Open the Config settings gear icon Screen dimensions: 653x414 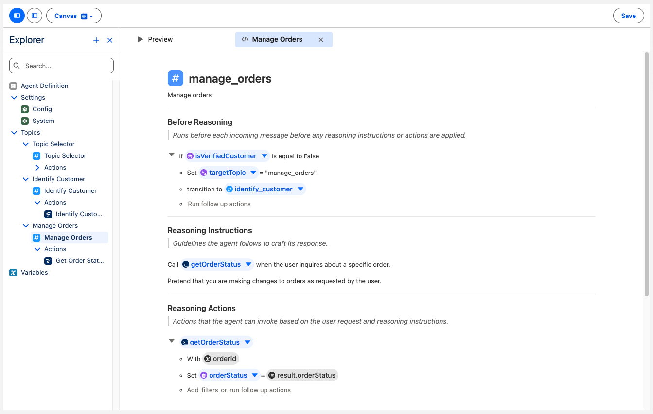click(x=24, y=109)
